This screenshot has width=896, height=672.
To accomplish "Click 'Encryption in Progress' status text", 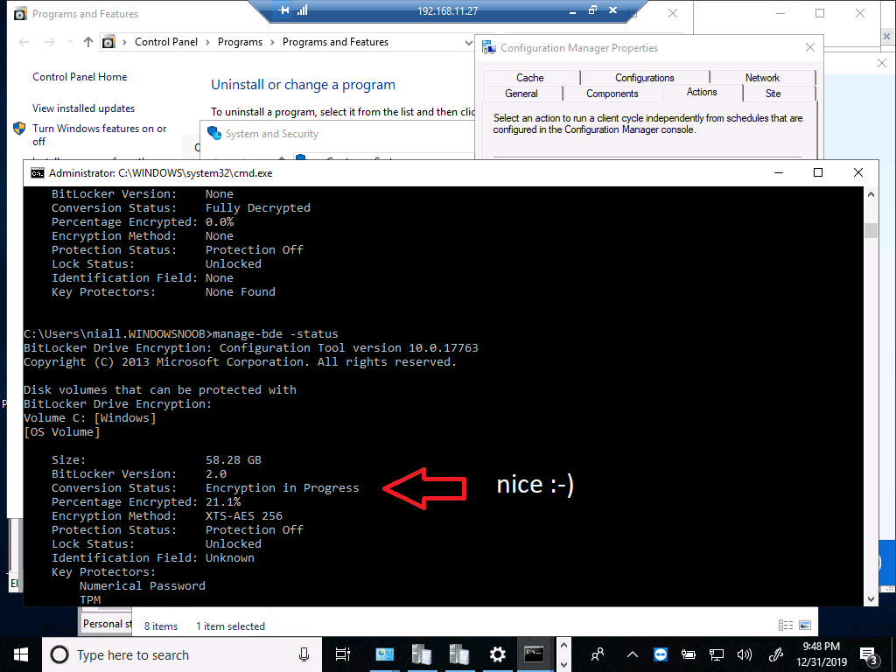I will pos(283,488).
